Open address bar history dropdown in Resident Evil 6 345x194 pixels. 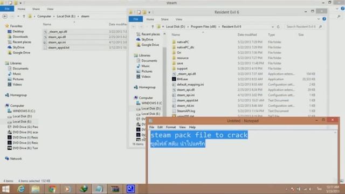point(273,26)
